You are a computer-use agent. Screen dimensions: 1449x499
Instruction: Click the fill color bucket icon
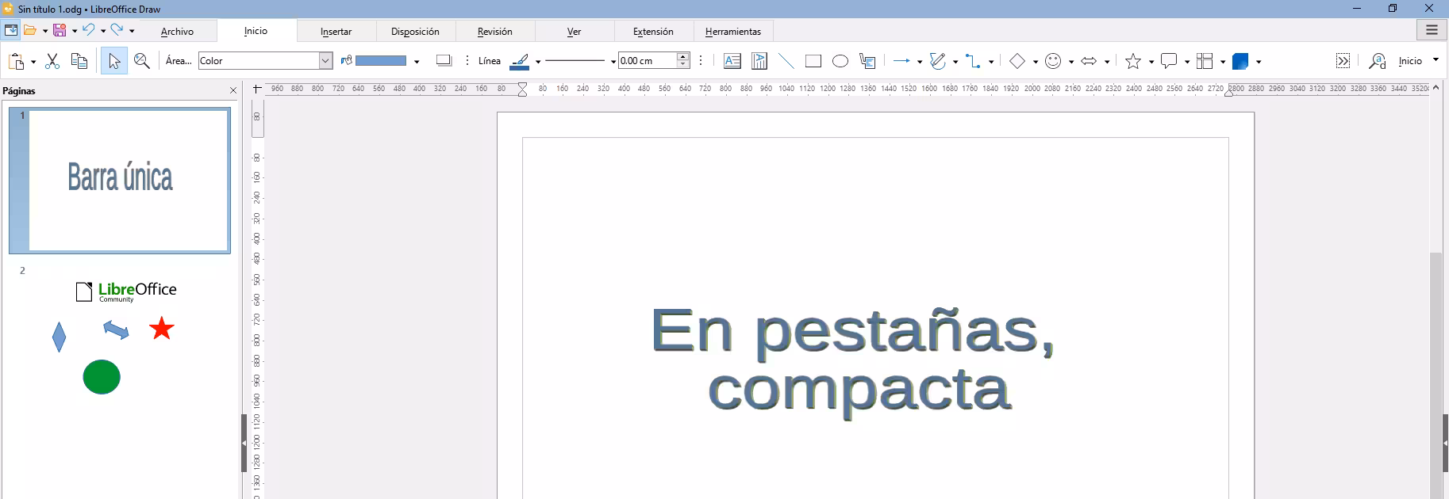point(347,61)
